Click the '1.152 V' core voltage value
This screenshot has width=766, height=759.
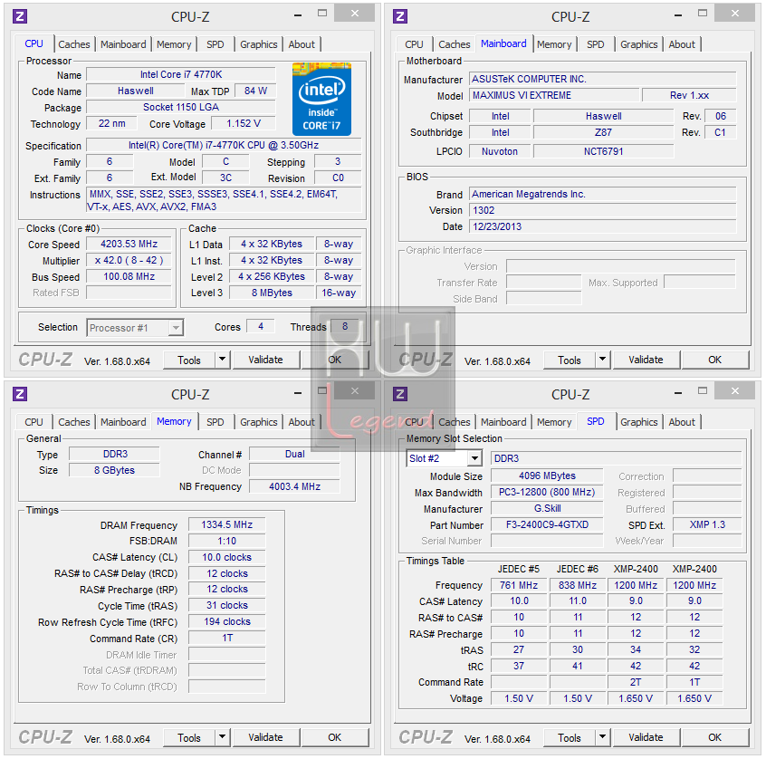[244, 124]
